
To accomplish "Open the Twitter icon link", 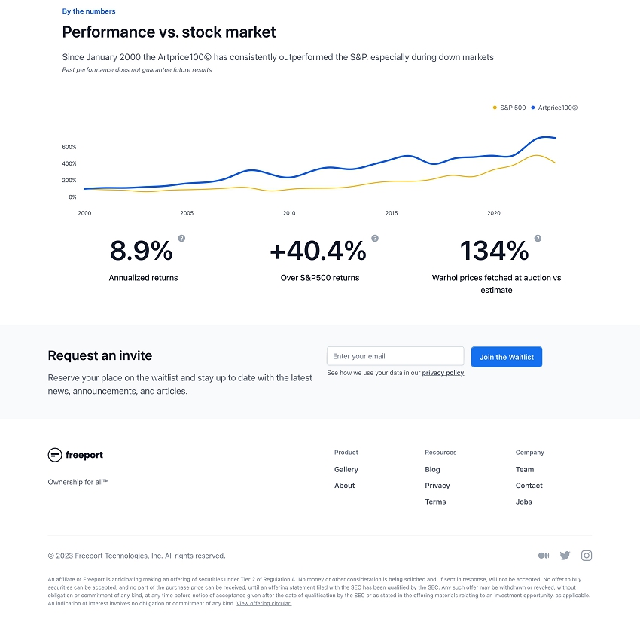I will 565,556.
